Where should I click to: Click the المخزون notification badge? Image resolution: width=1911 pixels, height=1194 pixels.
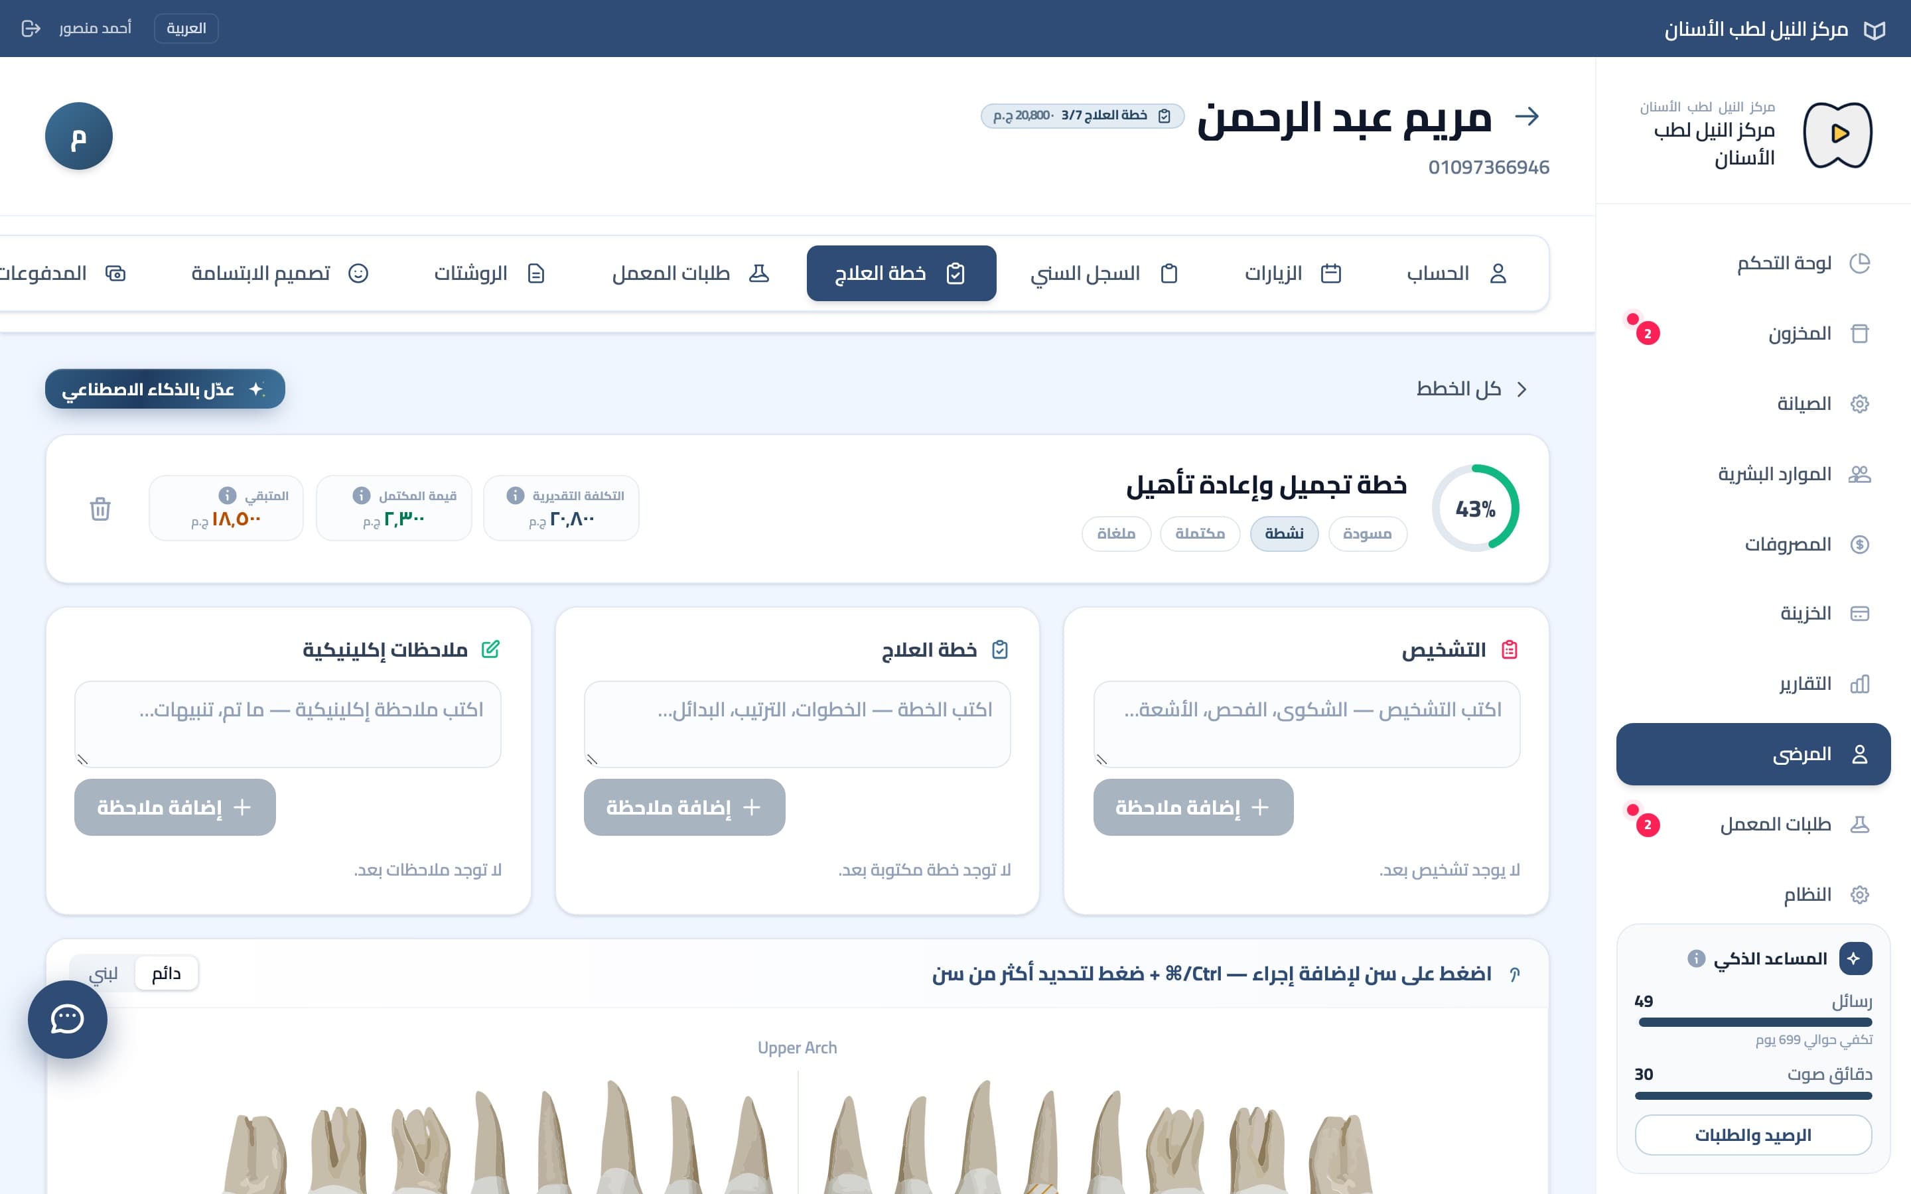[1648, 333]
